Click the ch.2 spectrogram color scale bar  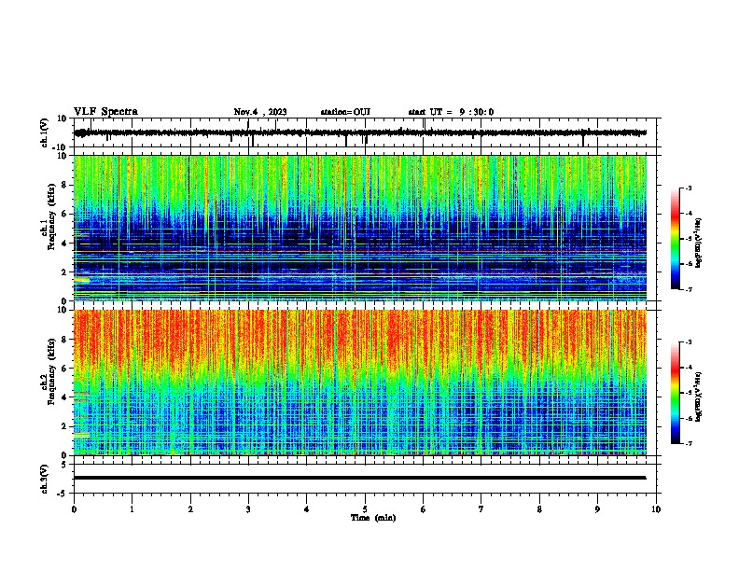tap(676, 393)
